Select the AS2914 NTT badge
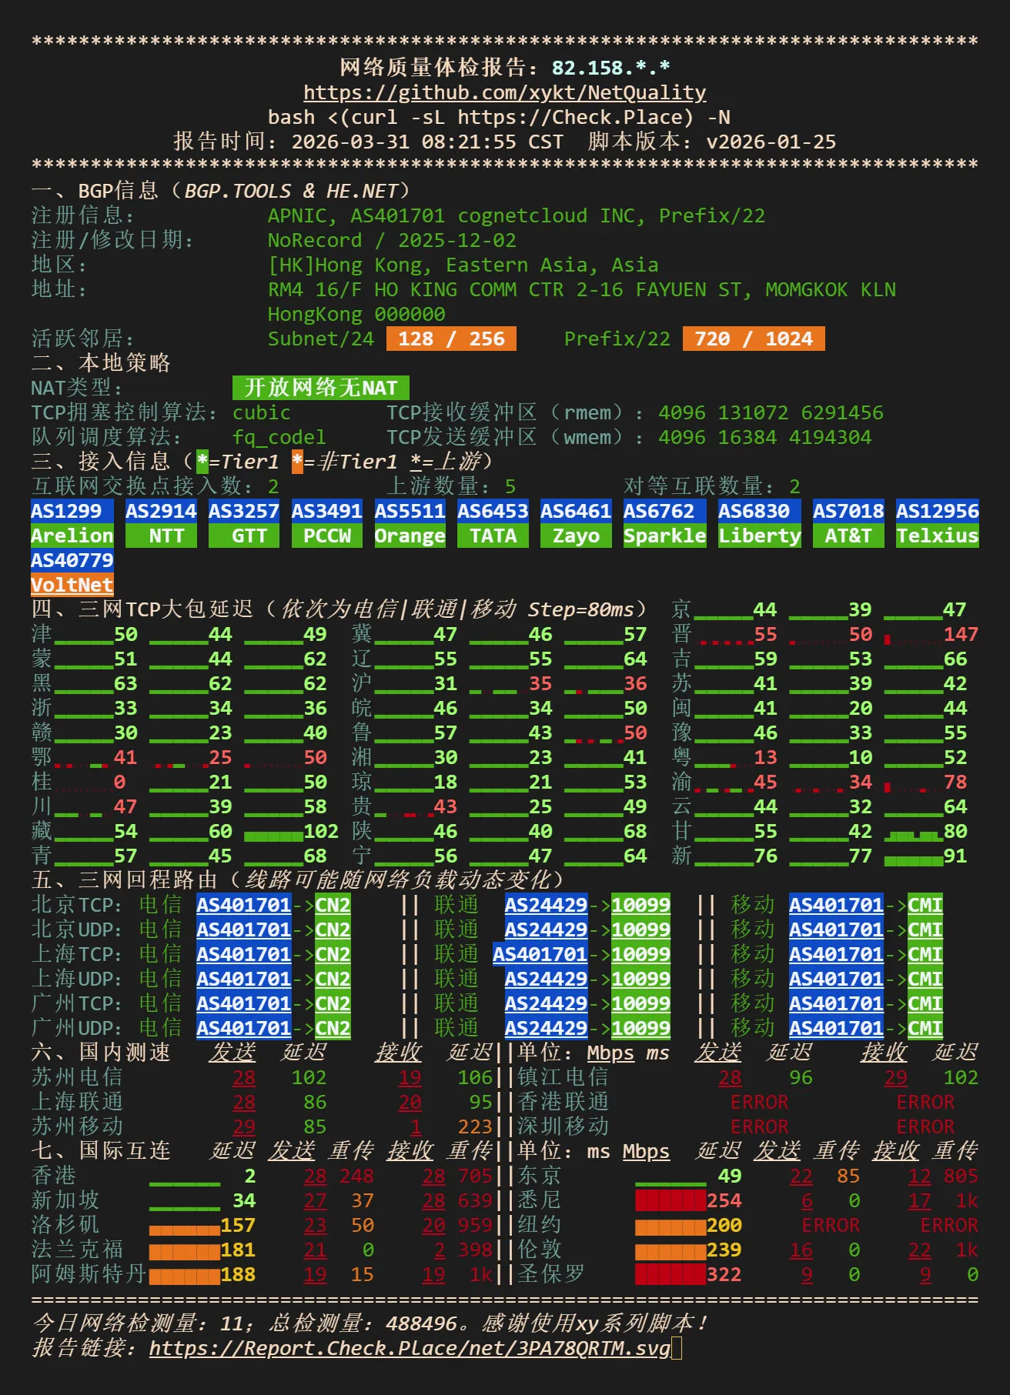The height and width of the screenshot is (1395, 1010). 161,523
